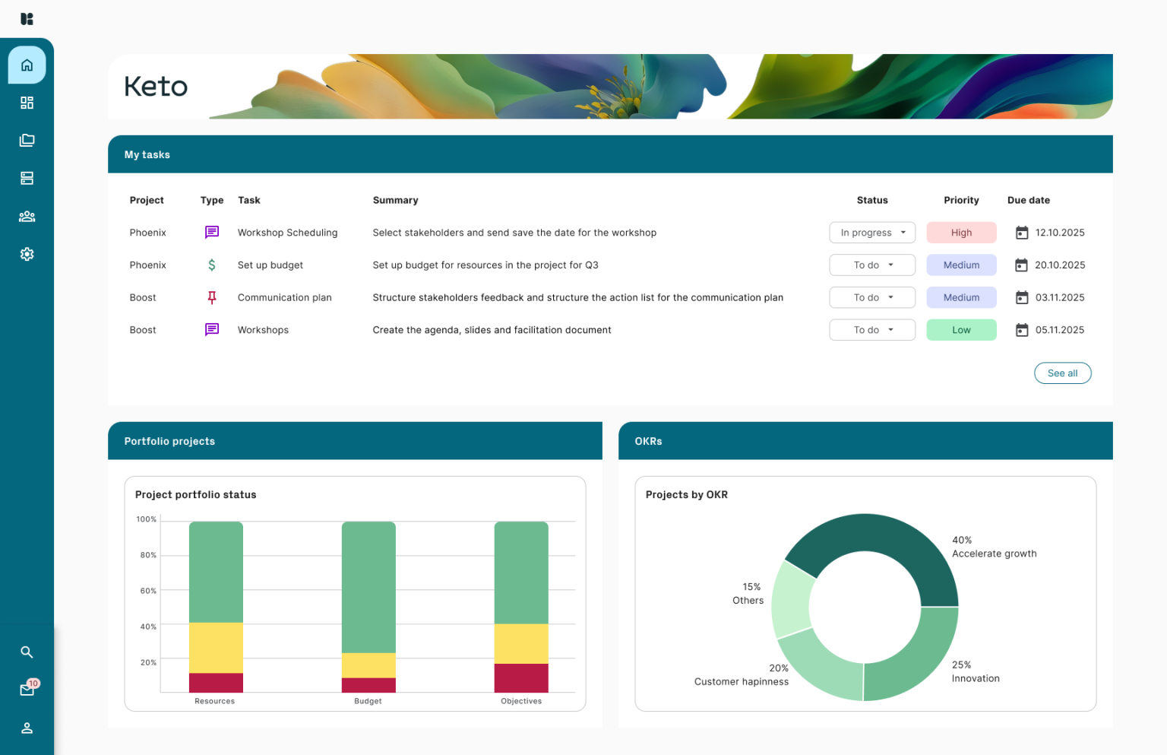Open the Dashboards section in the sidebar
This screenshot has height=755, width=1167.
point(27,102)
